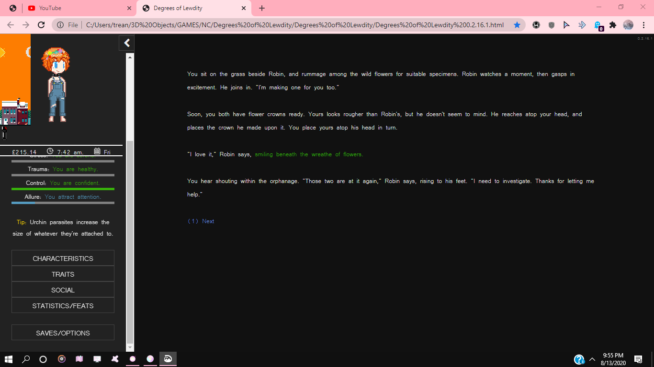
Task: Open SAVES/OPTIONS
Action: pos(63,333)
